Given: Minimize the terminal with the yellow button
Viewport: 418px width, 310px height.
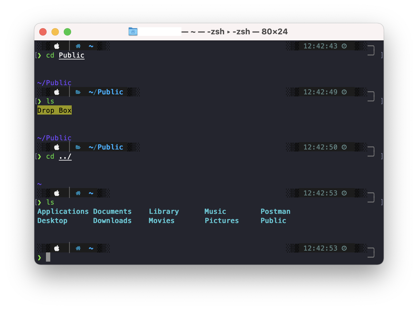Looking at the screenshot, I should point(55,32).
